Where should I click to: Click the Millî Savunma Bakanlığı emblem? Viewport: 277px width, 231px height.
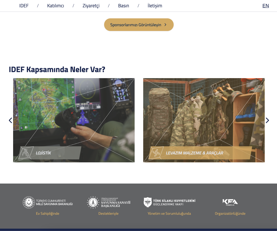pos(29,202)
